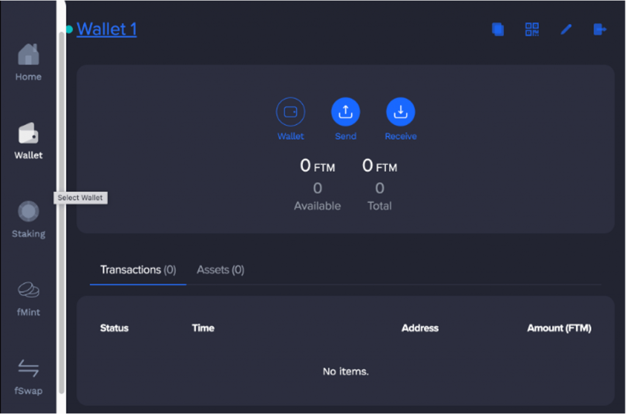Click the left vertical scrollbar
626x414 pixels.
click(x=62, y=208)
